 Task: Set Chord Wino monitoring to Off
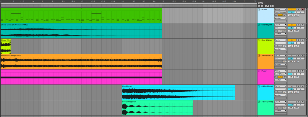tap(285, 46)
